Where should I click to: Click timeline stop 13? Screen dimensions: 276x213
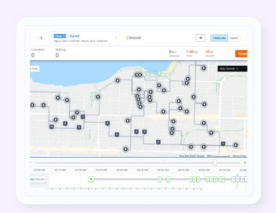242,179
